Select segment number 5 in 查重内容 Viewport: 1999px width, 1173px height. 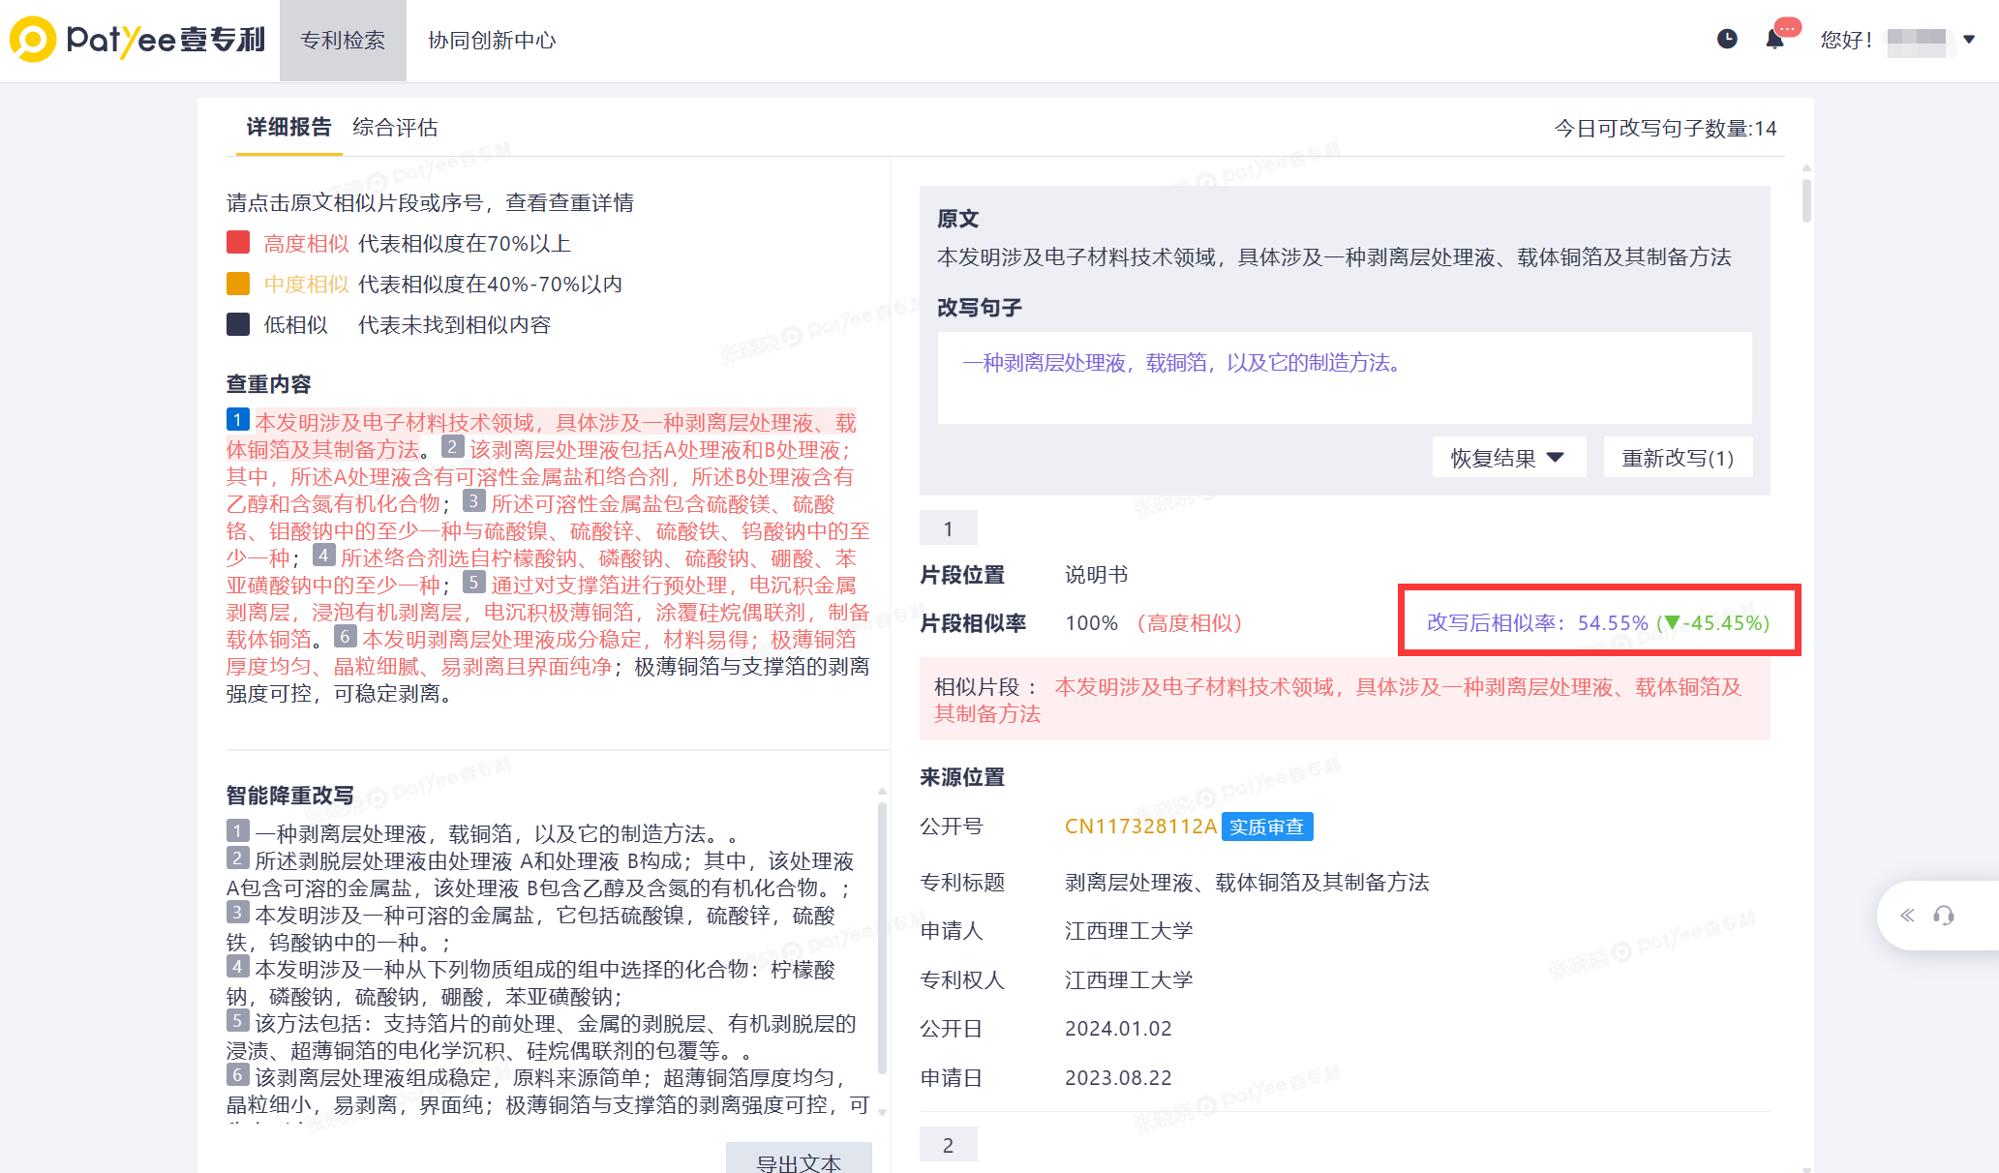[x=473, y=583]
